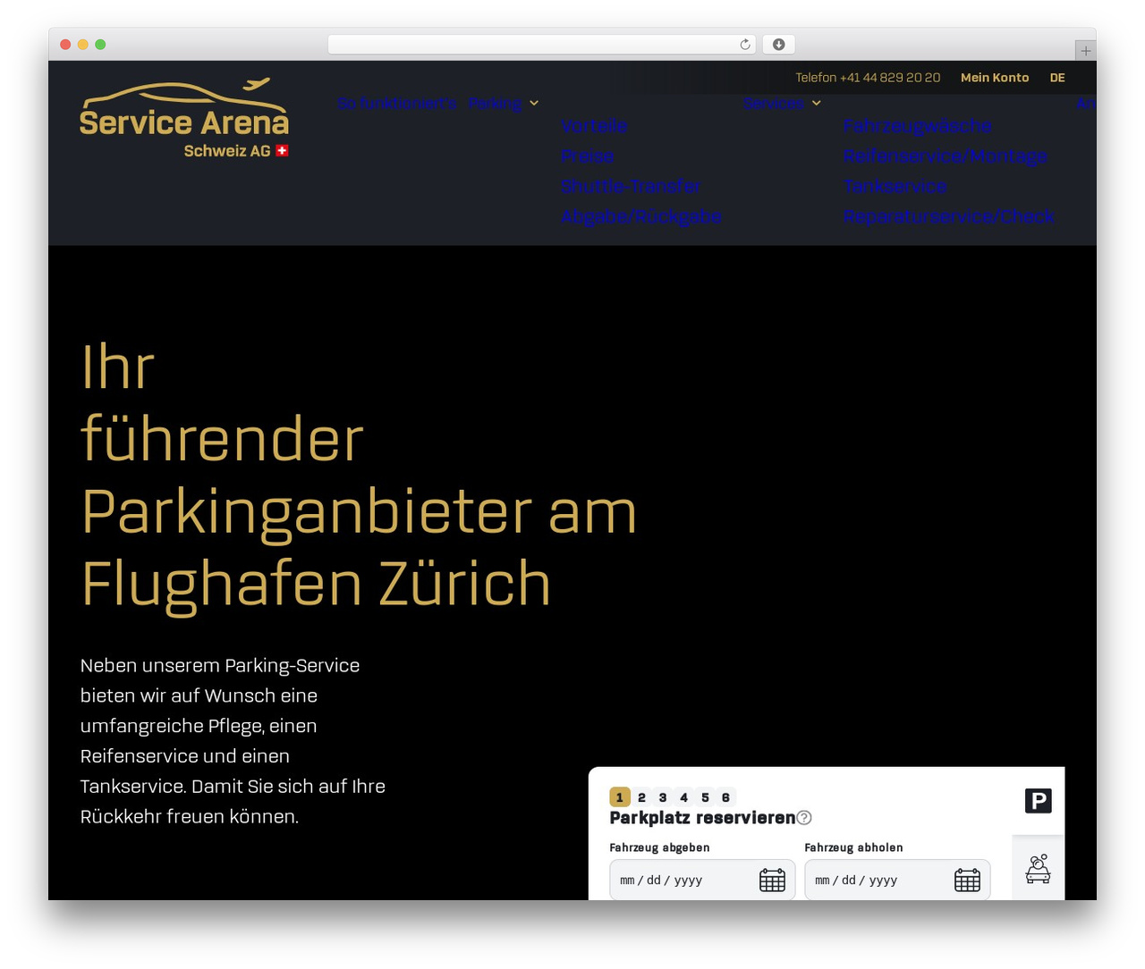Select Fahrzeugwäsche under Services

coord(917,126)
